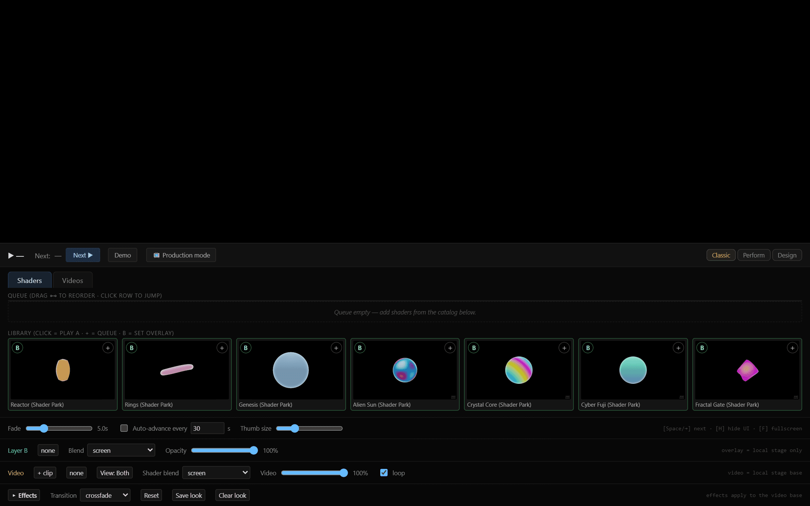The height and width of the screenshot is (506, 810).
Task: Click Clear look
Action: tap(232, 495)
